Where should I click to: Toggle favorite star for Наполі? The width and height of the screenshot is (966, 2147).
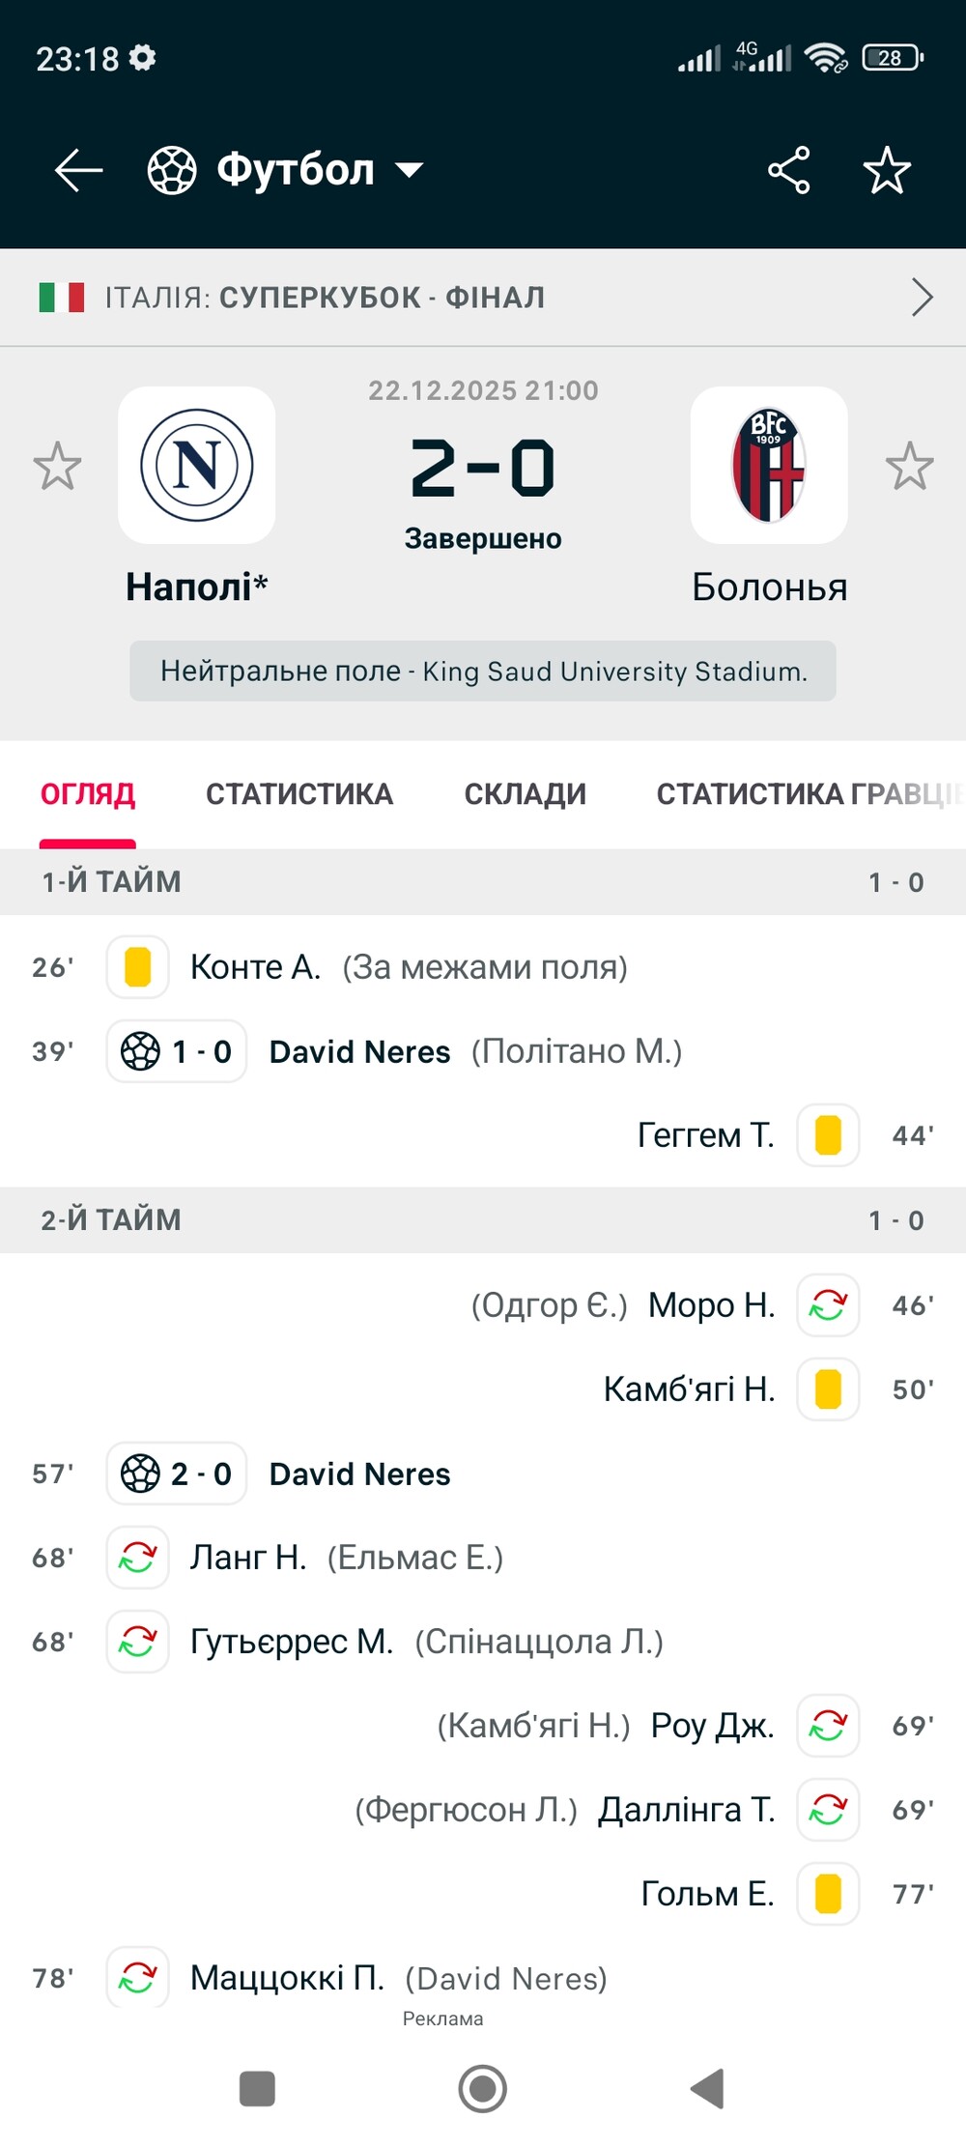[57, 466]
